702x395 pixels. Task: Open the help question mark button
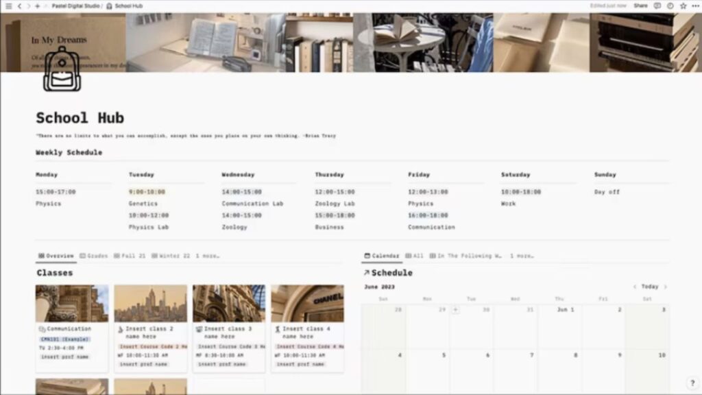click(692, 383)
